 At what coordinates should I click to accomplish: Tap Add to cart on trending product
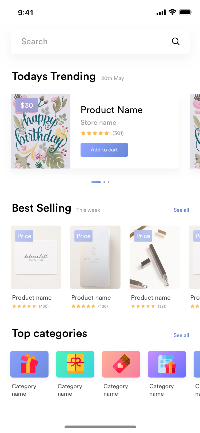click(104, 150)
